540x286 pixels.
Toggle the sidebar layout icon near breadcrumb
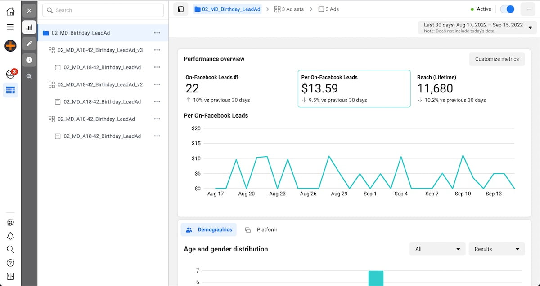pos(180,9)
